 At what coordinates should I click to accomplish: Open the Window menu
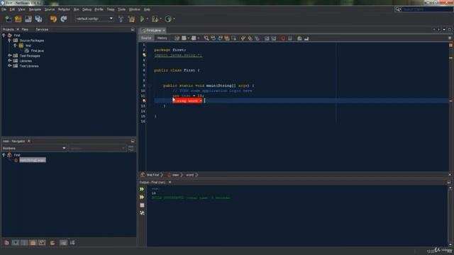click(x=134, y=9)
